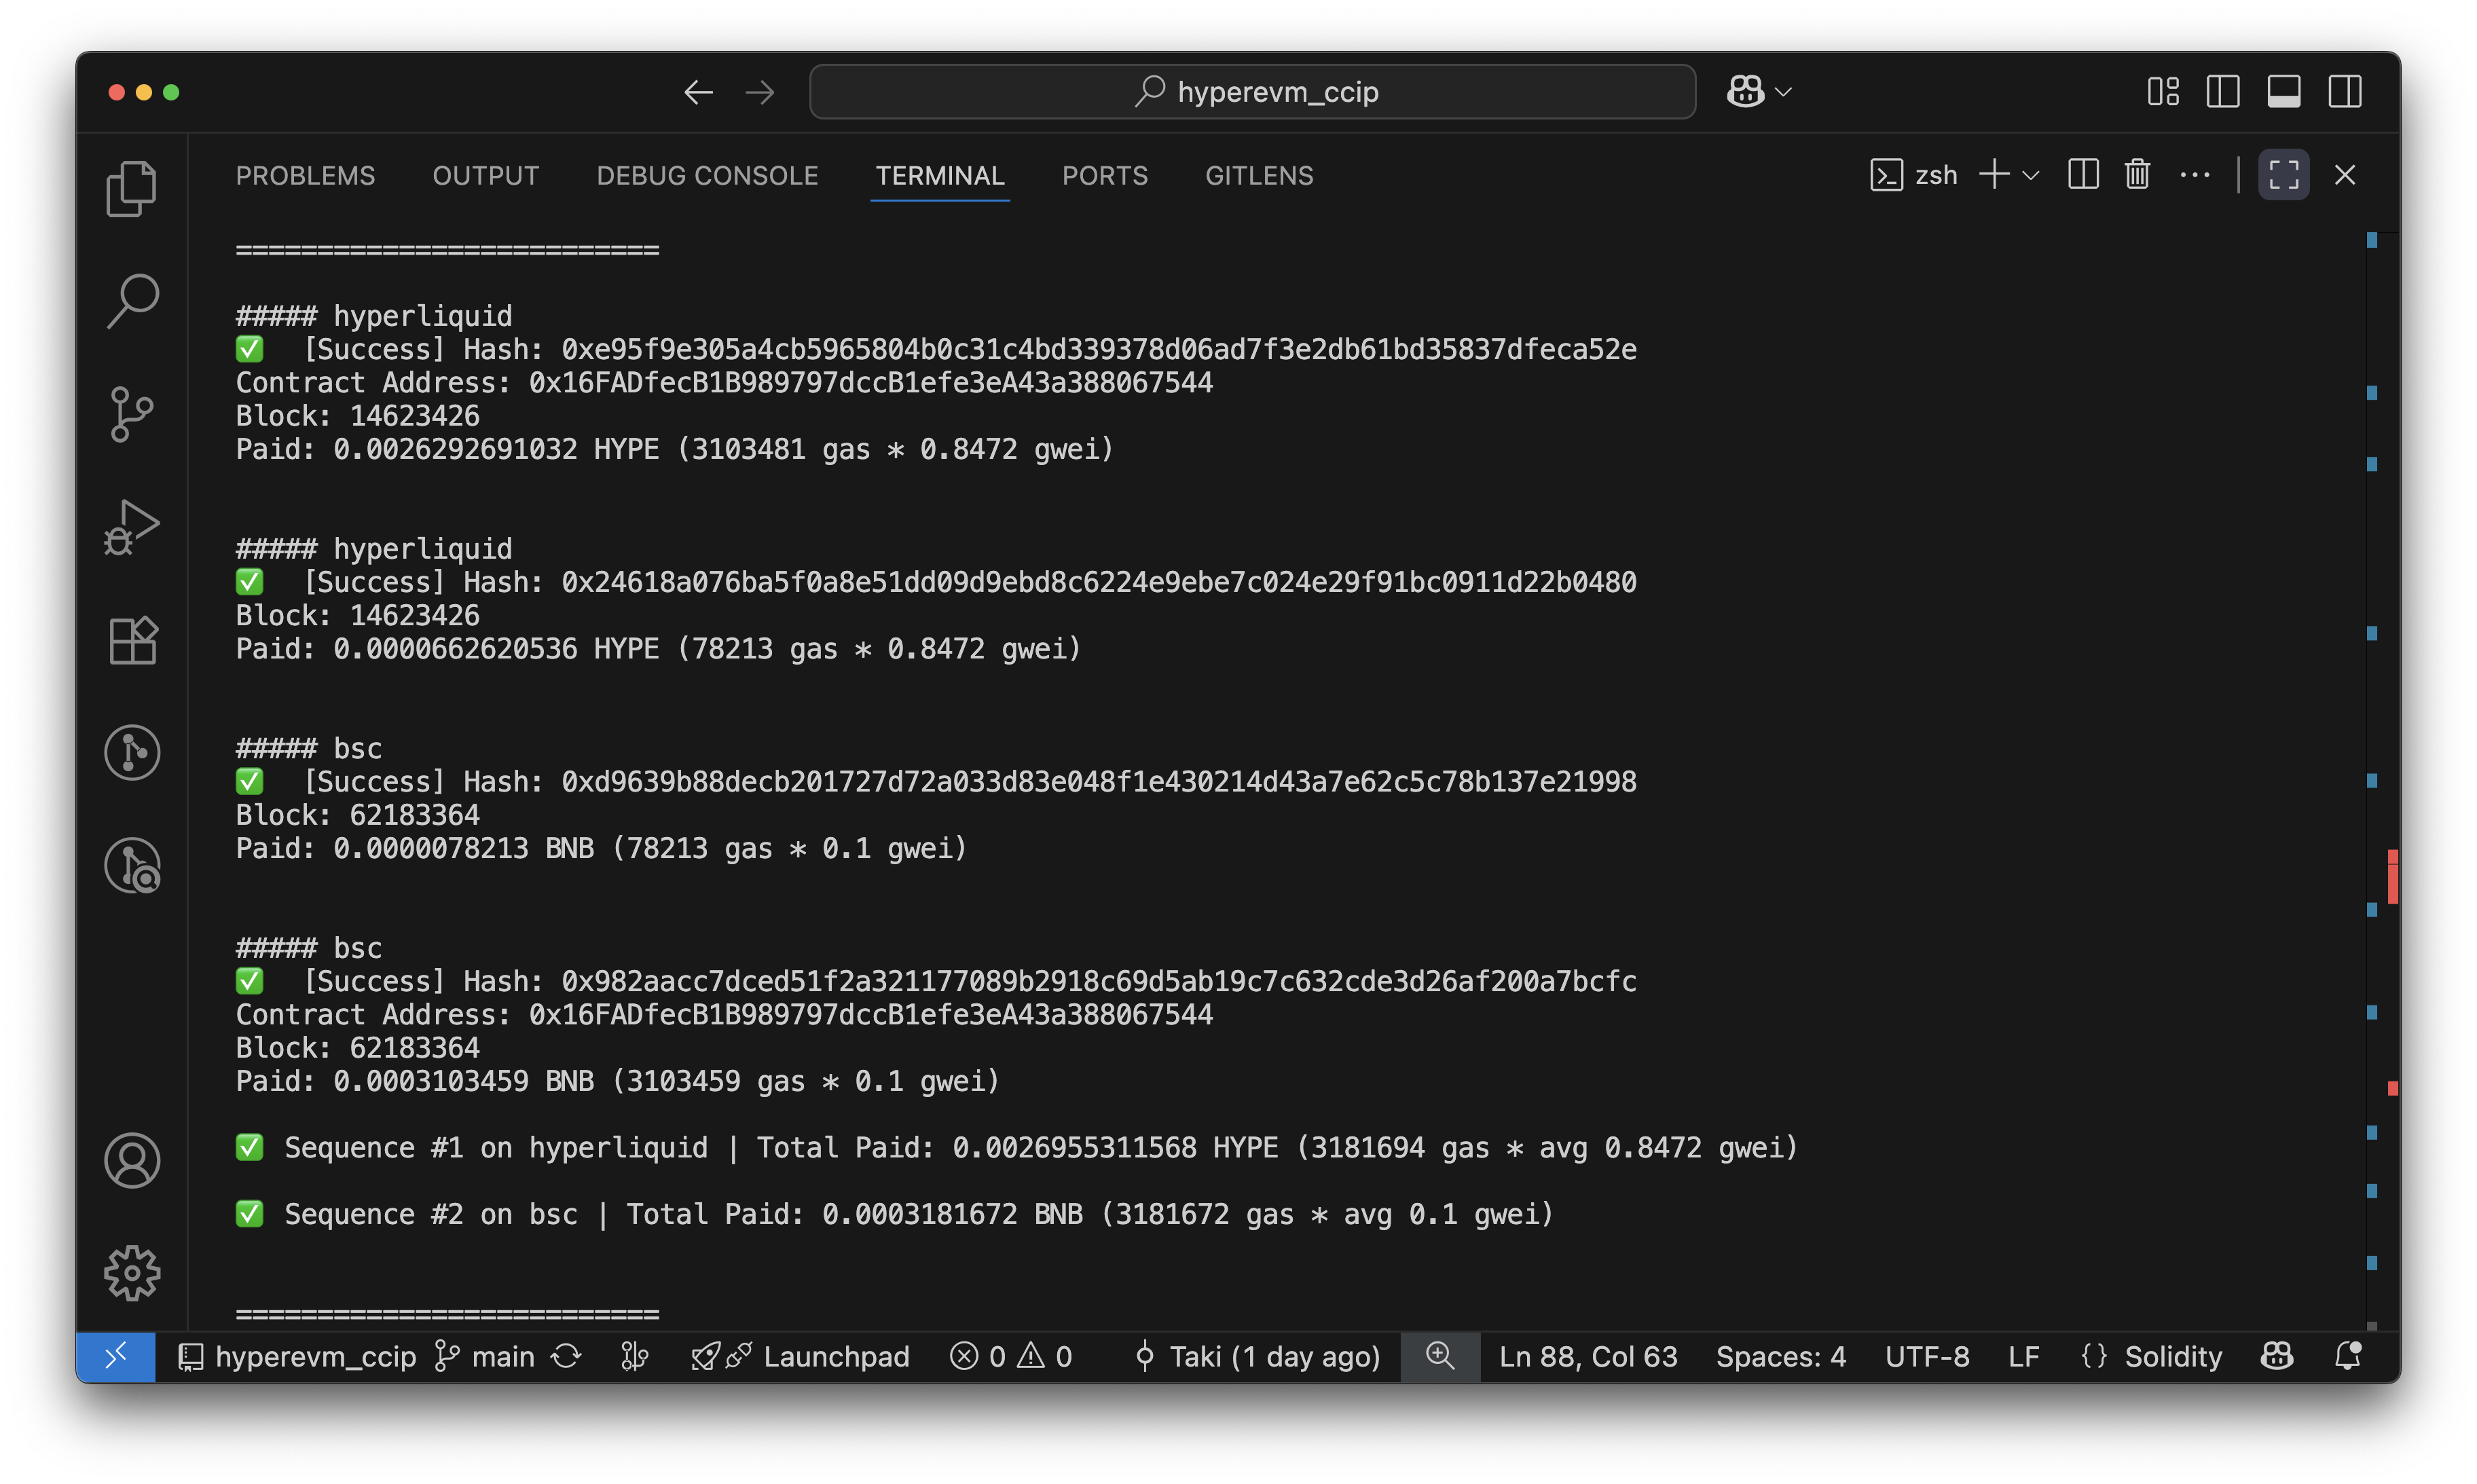Switch to the PROBLEMS tab
The image size is (2477, 1484).
tap(305, 176)
